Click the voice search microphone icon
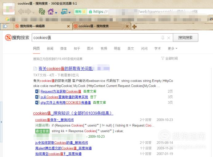 click(x=163, y=38)
